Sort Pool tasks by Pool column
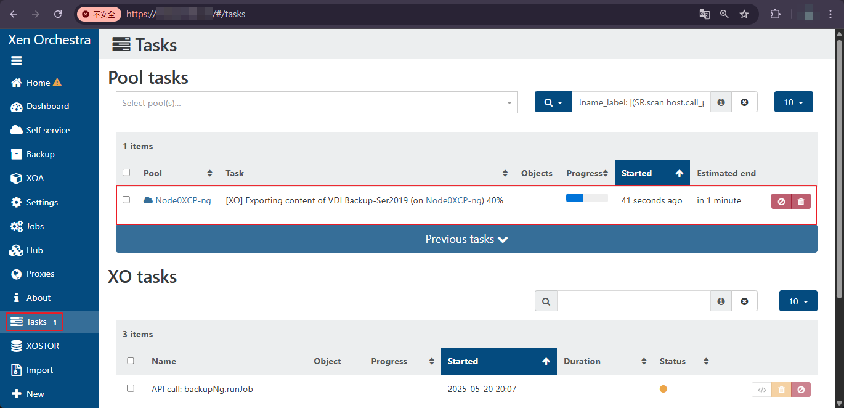Viewport: 844px width, 408px height. pyautogui.click(x=178, y=173)
